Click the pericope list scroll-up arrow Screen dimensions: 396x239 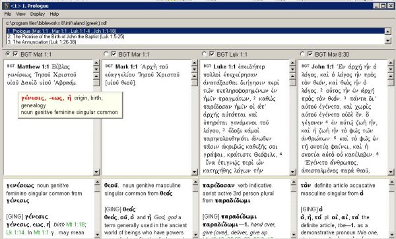tap(387, 31)
